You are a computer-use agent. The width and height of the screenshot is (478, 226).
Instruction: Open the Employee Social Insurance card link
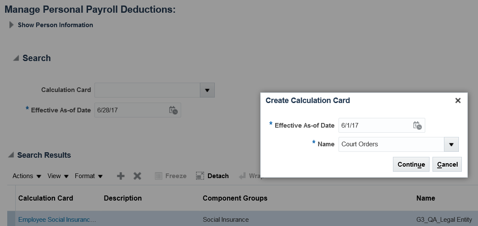(x=57, y=220)
